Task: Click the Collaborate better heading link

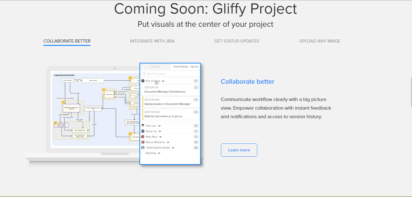Action: click(x=247, y=82)
